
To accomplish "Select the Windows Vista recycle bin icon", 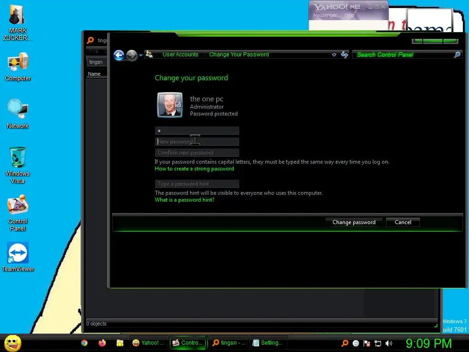I will point(18,165).
